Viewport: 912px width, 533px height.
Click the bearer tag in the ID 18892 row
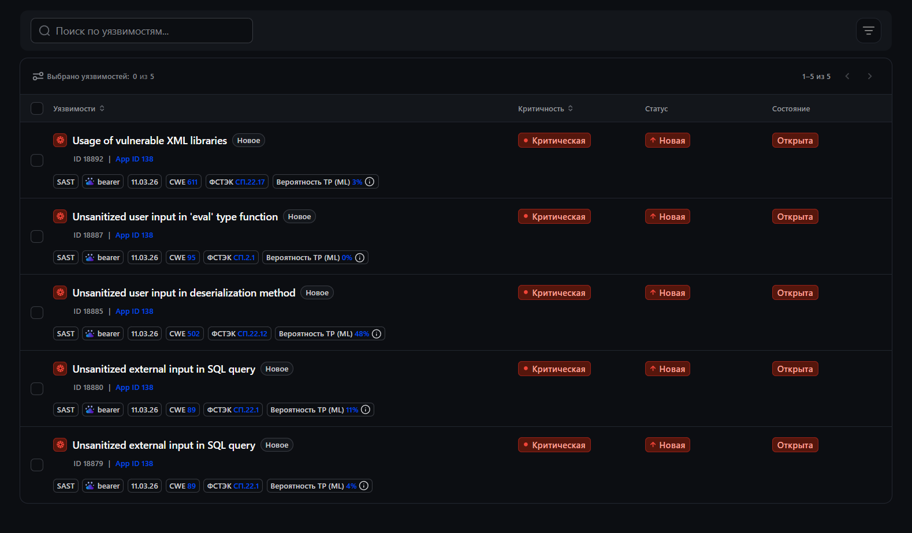103,182
